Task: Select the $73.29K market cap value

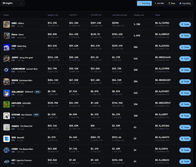Action: (x=52, y=23)
